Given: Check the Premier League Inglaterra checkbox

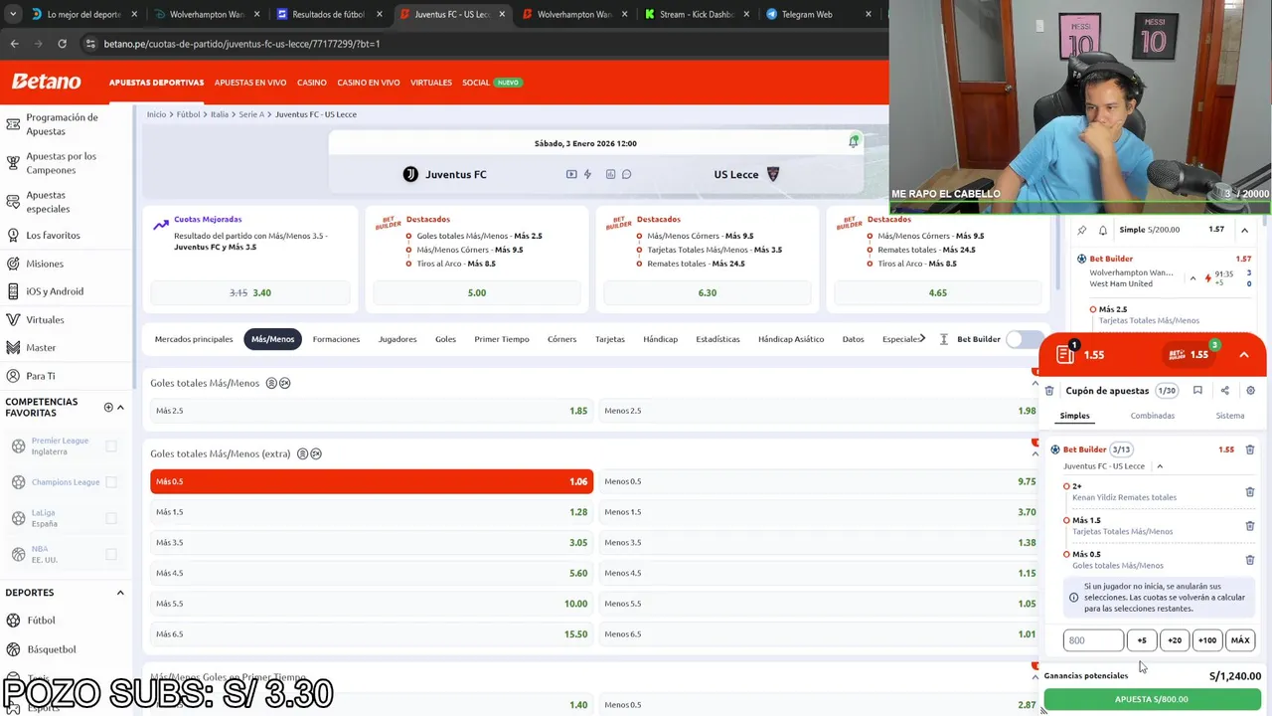Looking at the screenshot, I should 111,447.
